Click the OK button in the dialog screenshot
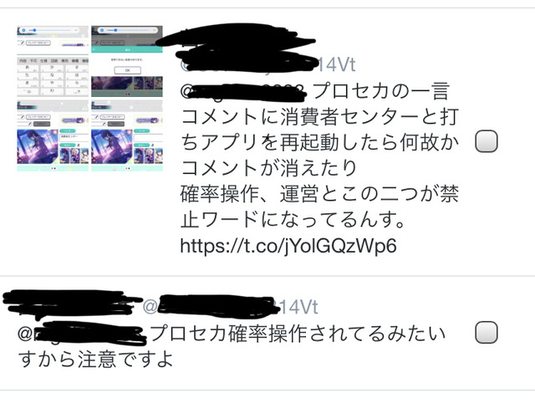535x403 pixels. 127,70
